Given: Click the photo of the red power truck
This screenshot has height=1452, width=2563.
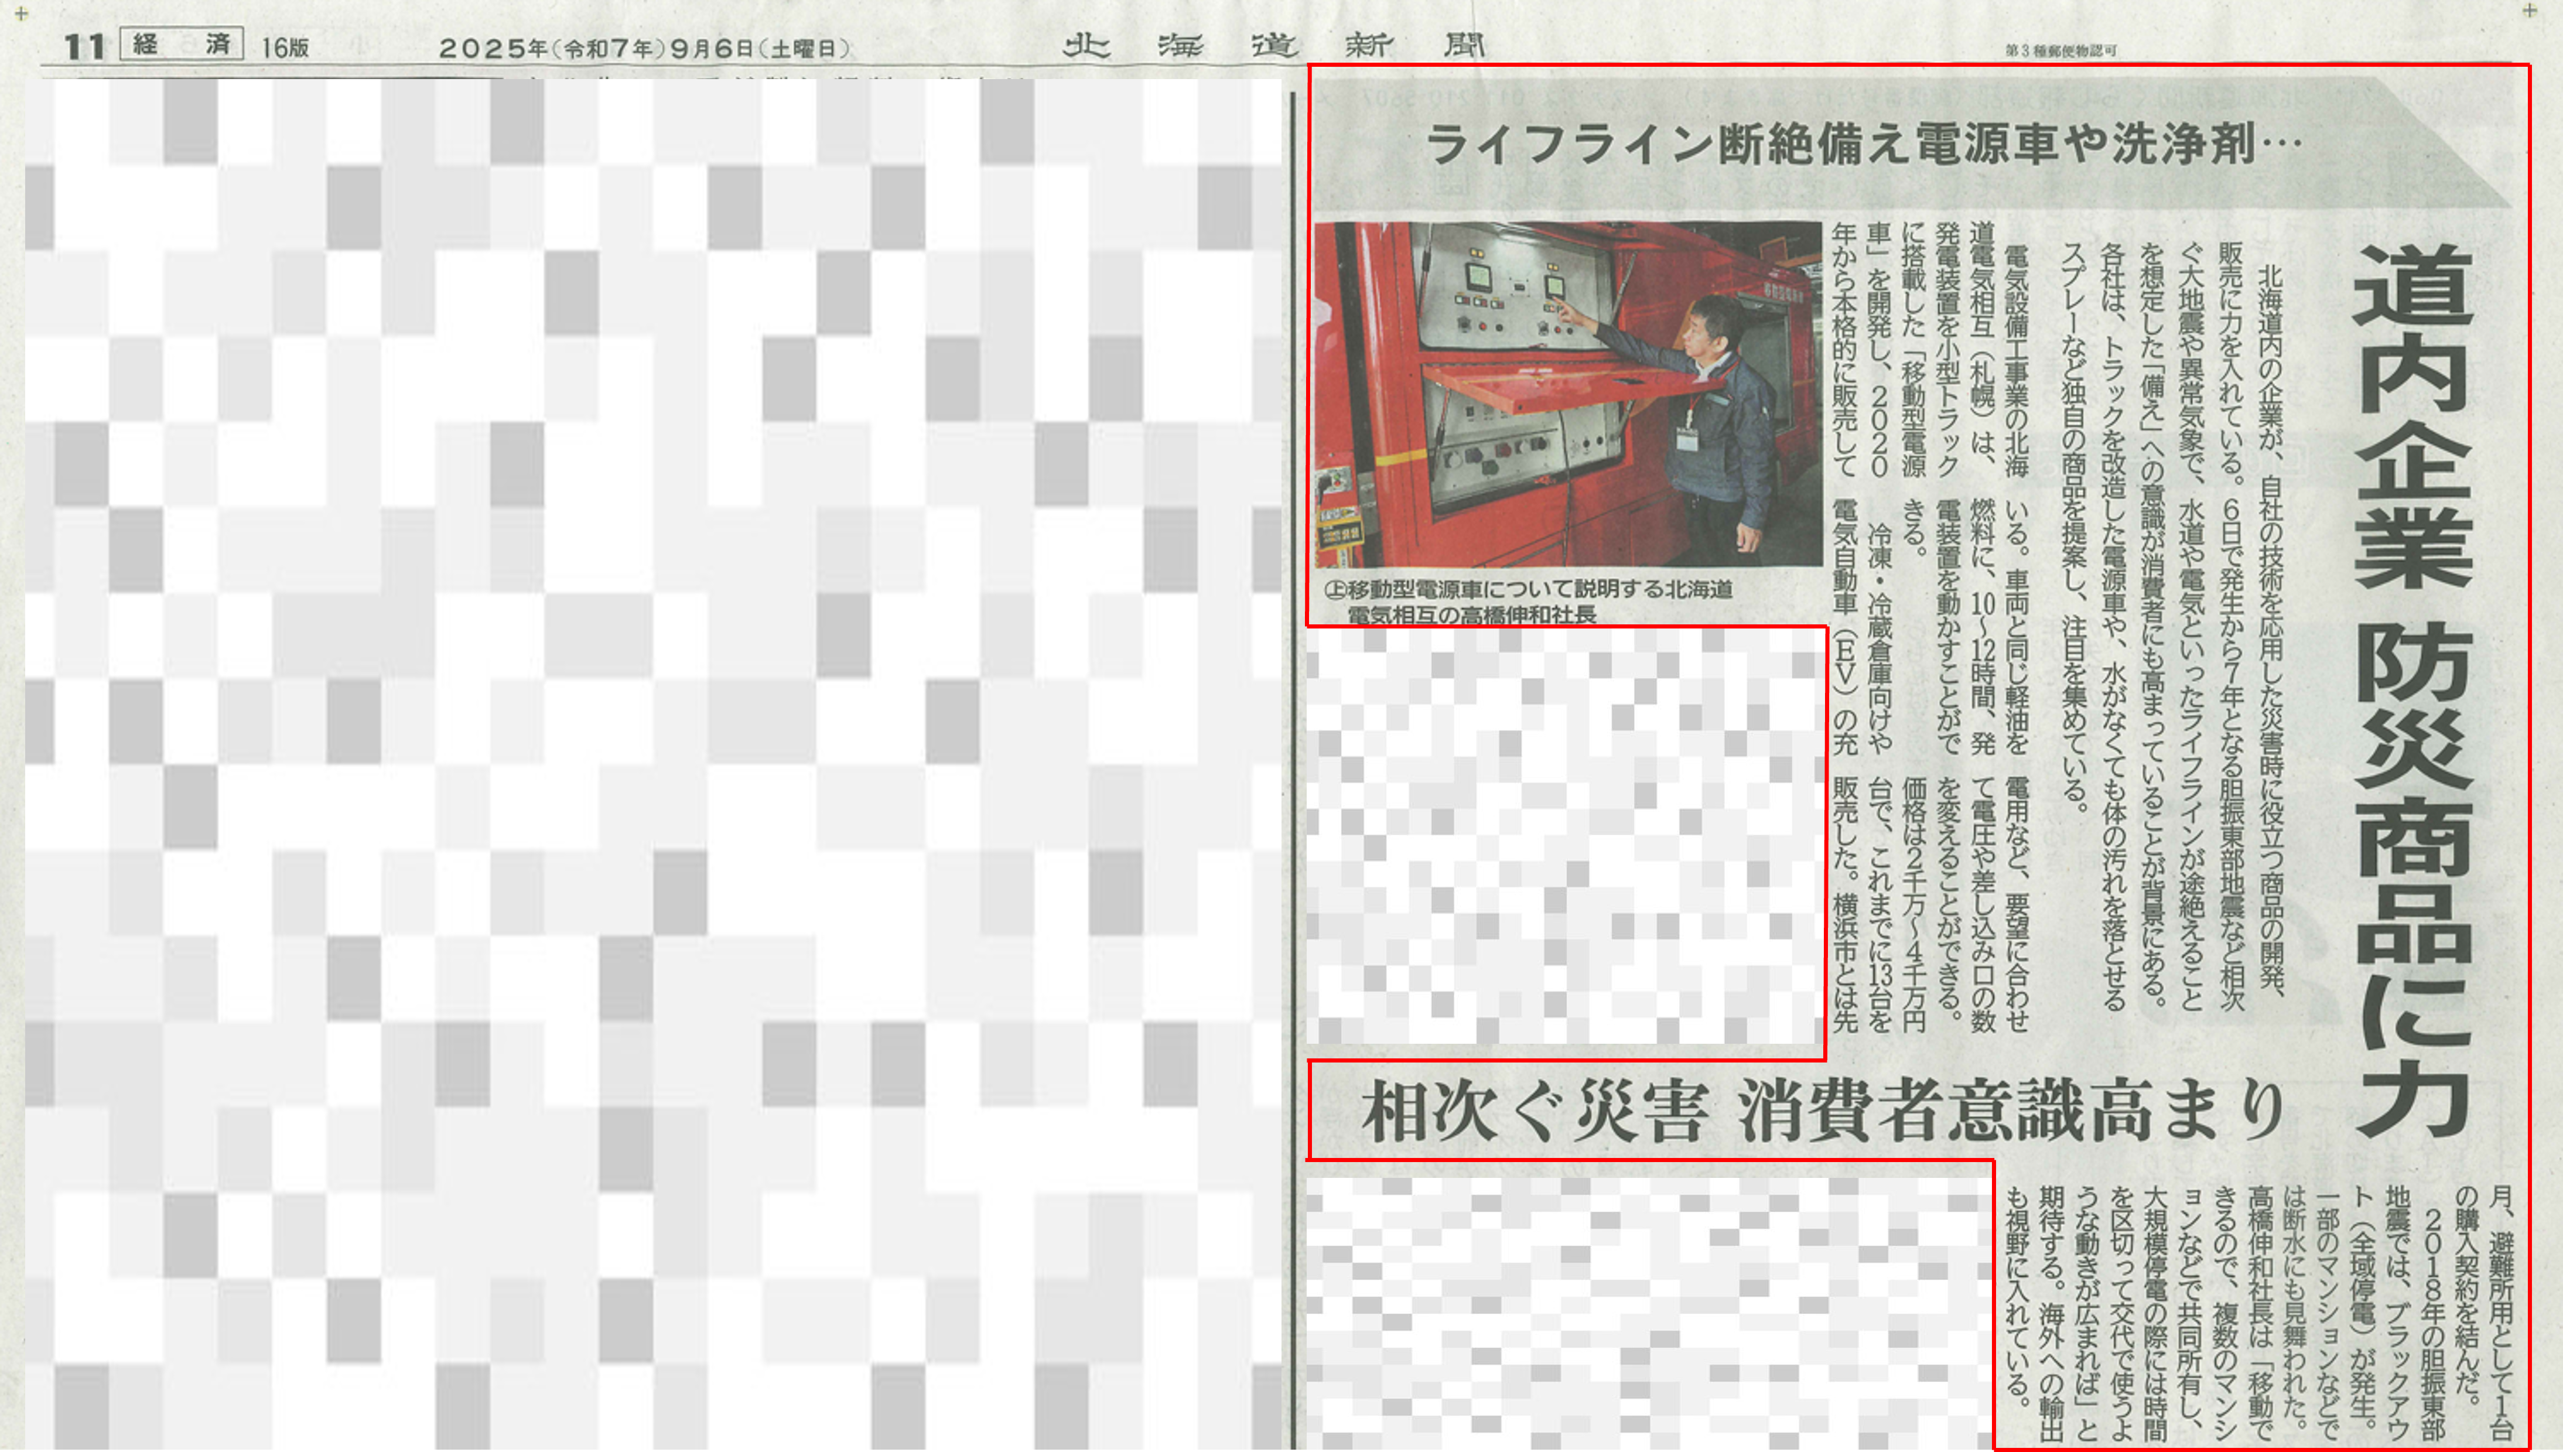Looking at the screenshot, I should (x=1568, y=395).
